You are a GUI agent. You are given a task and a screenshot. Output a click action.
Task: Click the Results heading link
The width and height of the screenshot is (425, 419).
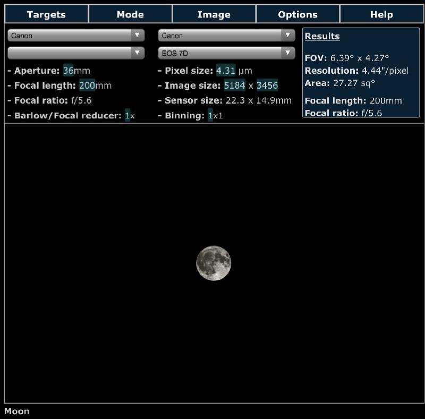(322, 36)
